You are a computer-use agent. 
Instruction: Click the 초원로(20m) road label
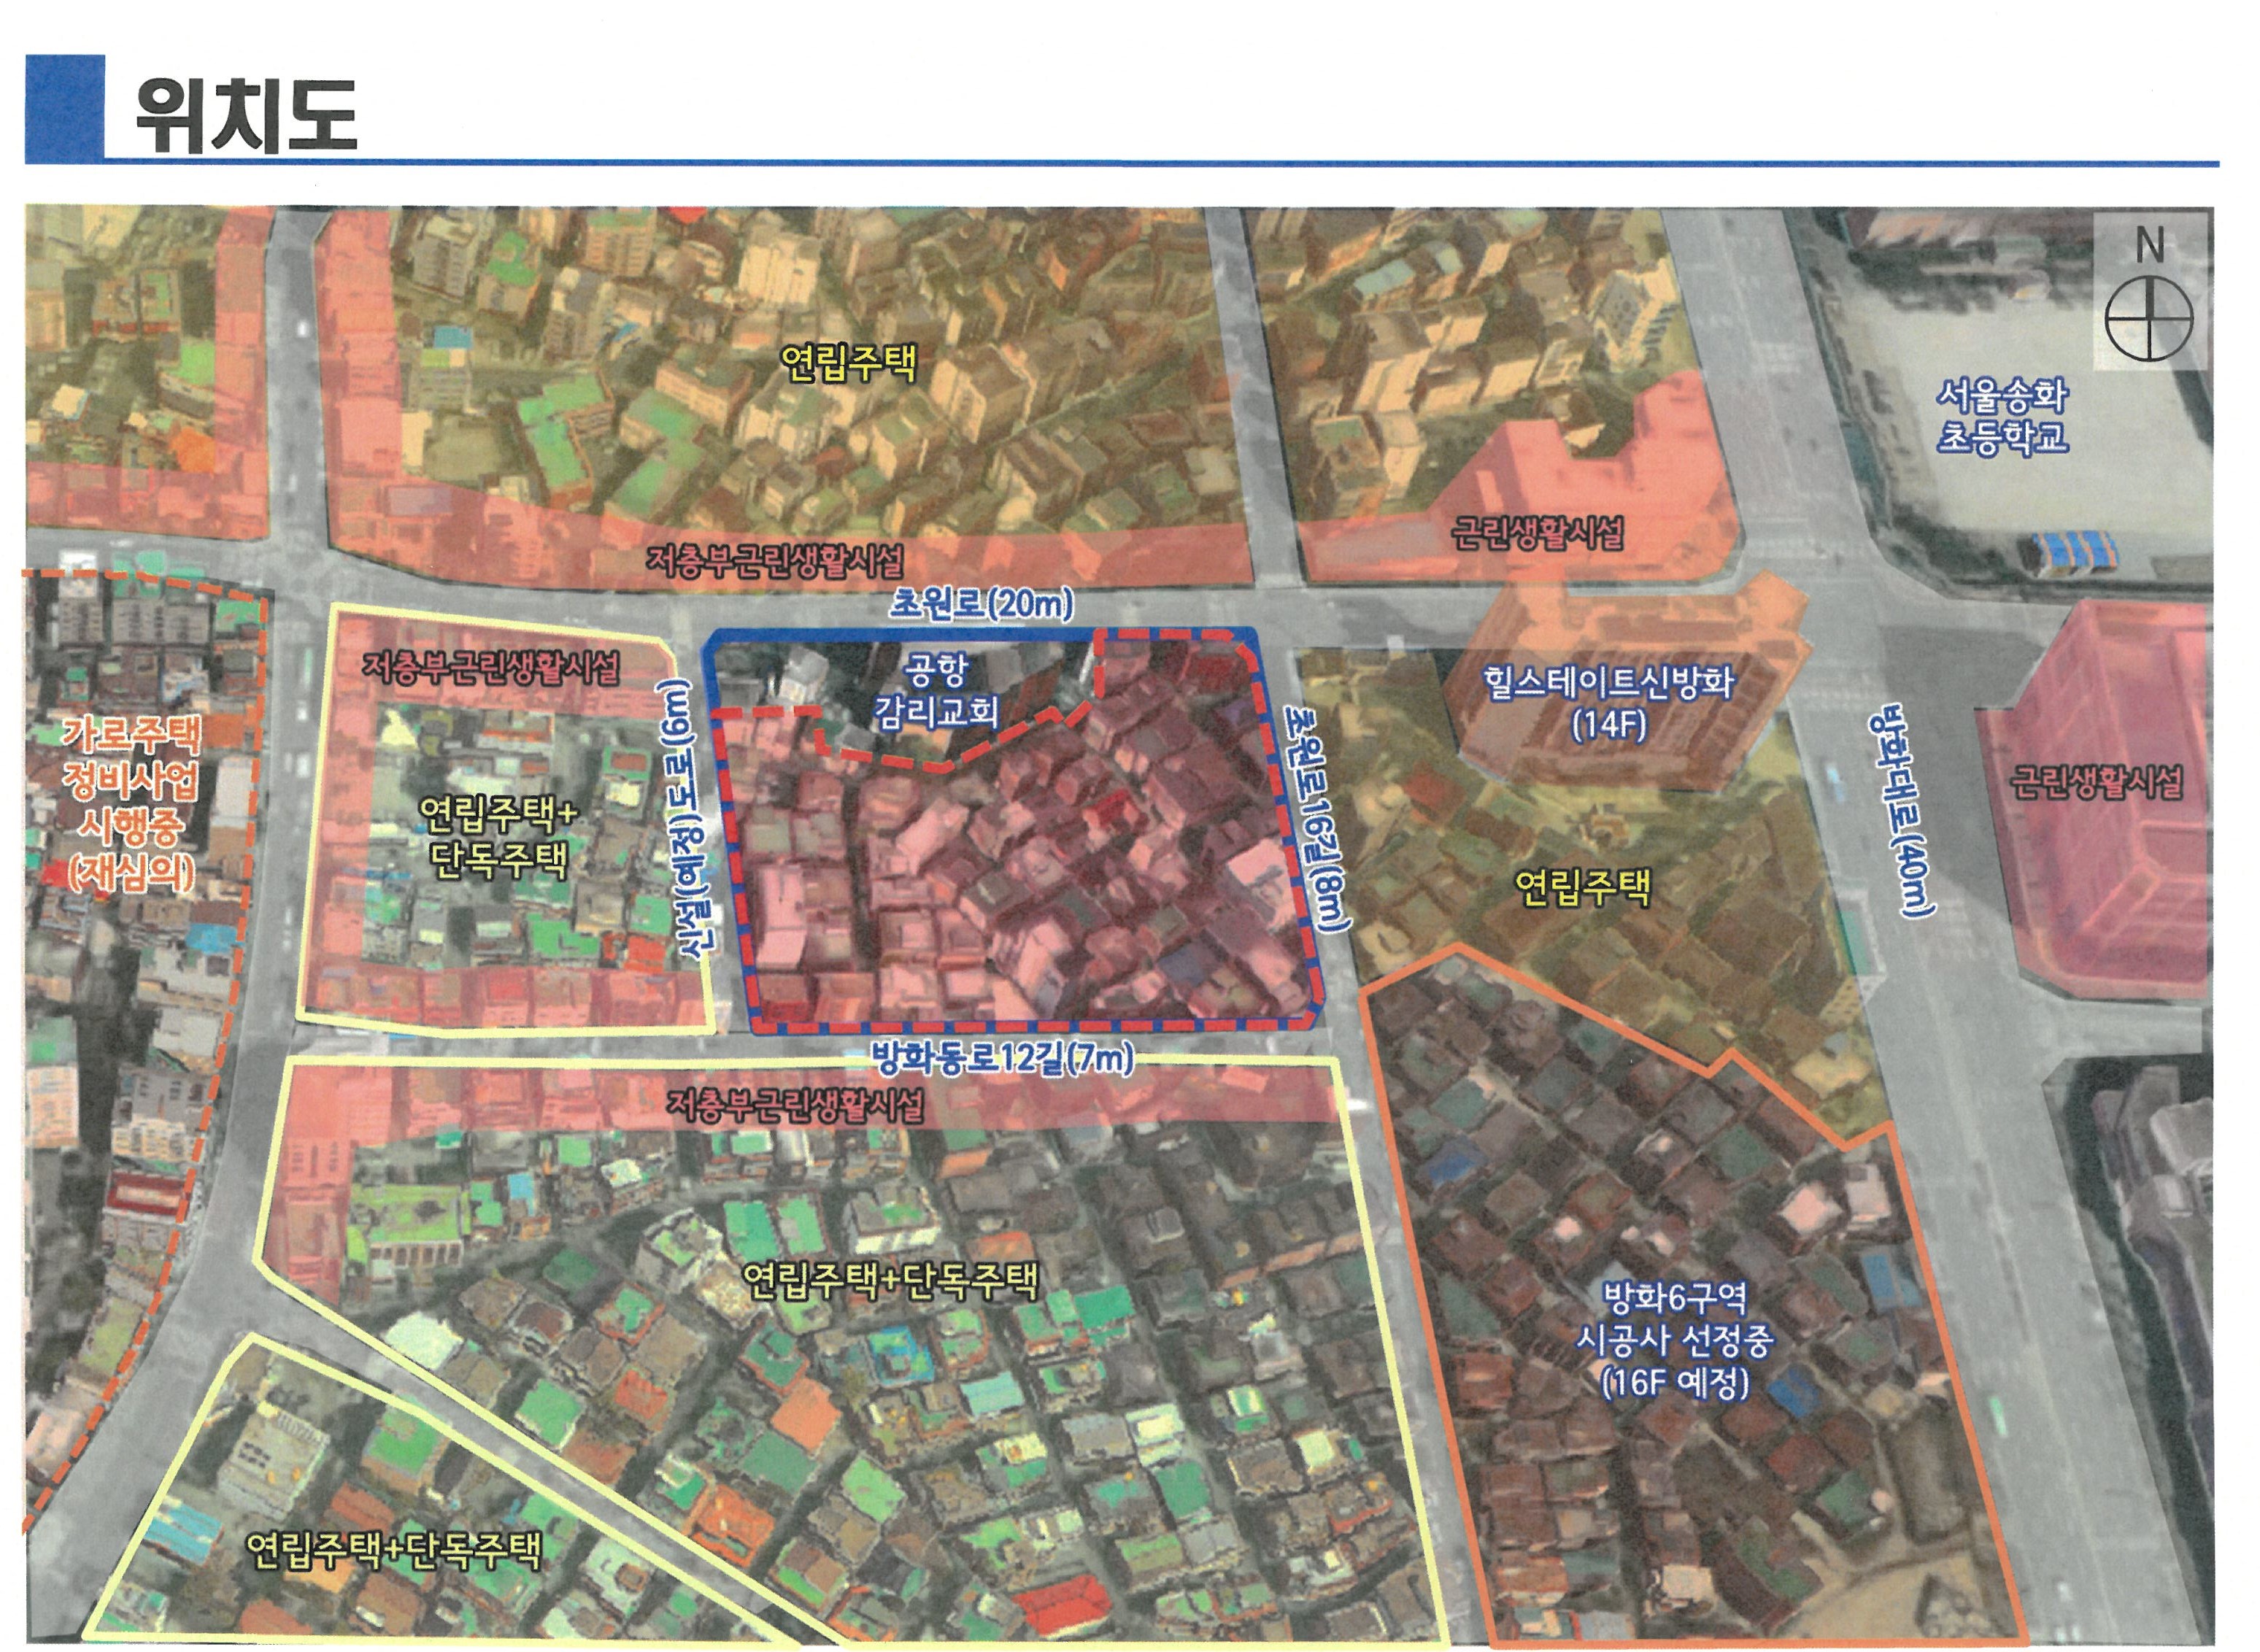point(981,605)
